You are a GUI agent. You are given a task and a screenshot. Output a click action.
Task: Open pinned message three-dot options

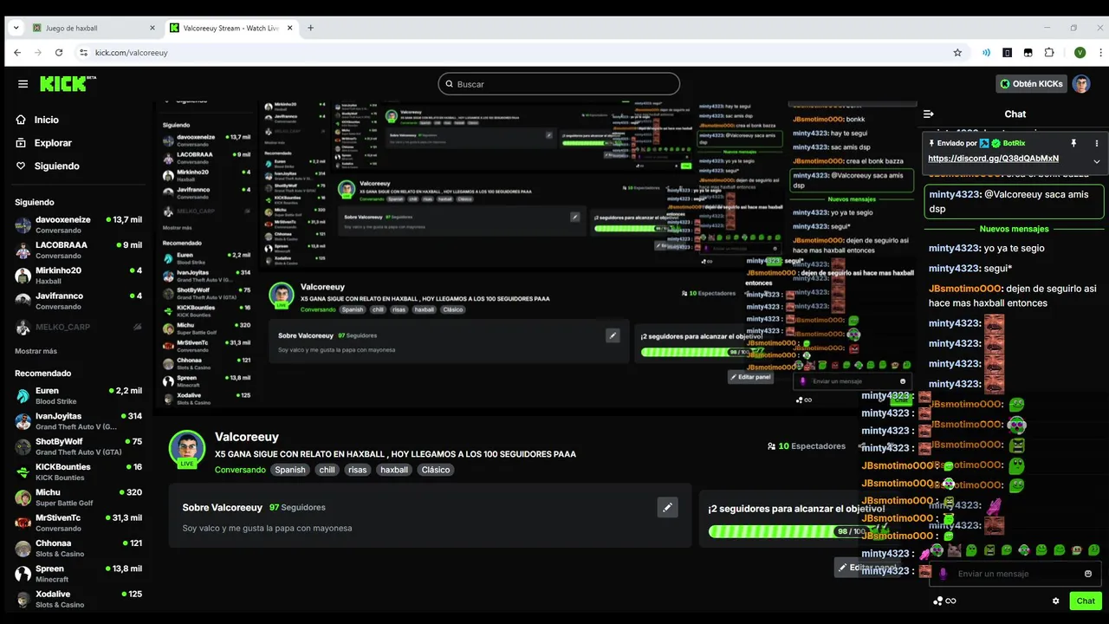1096,143
